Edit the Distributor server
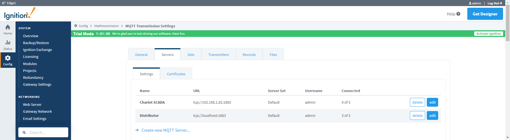The width and height of the screenshot is (510, 140). click(x=432, y=115)
